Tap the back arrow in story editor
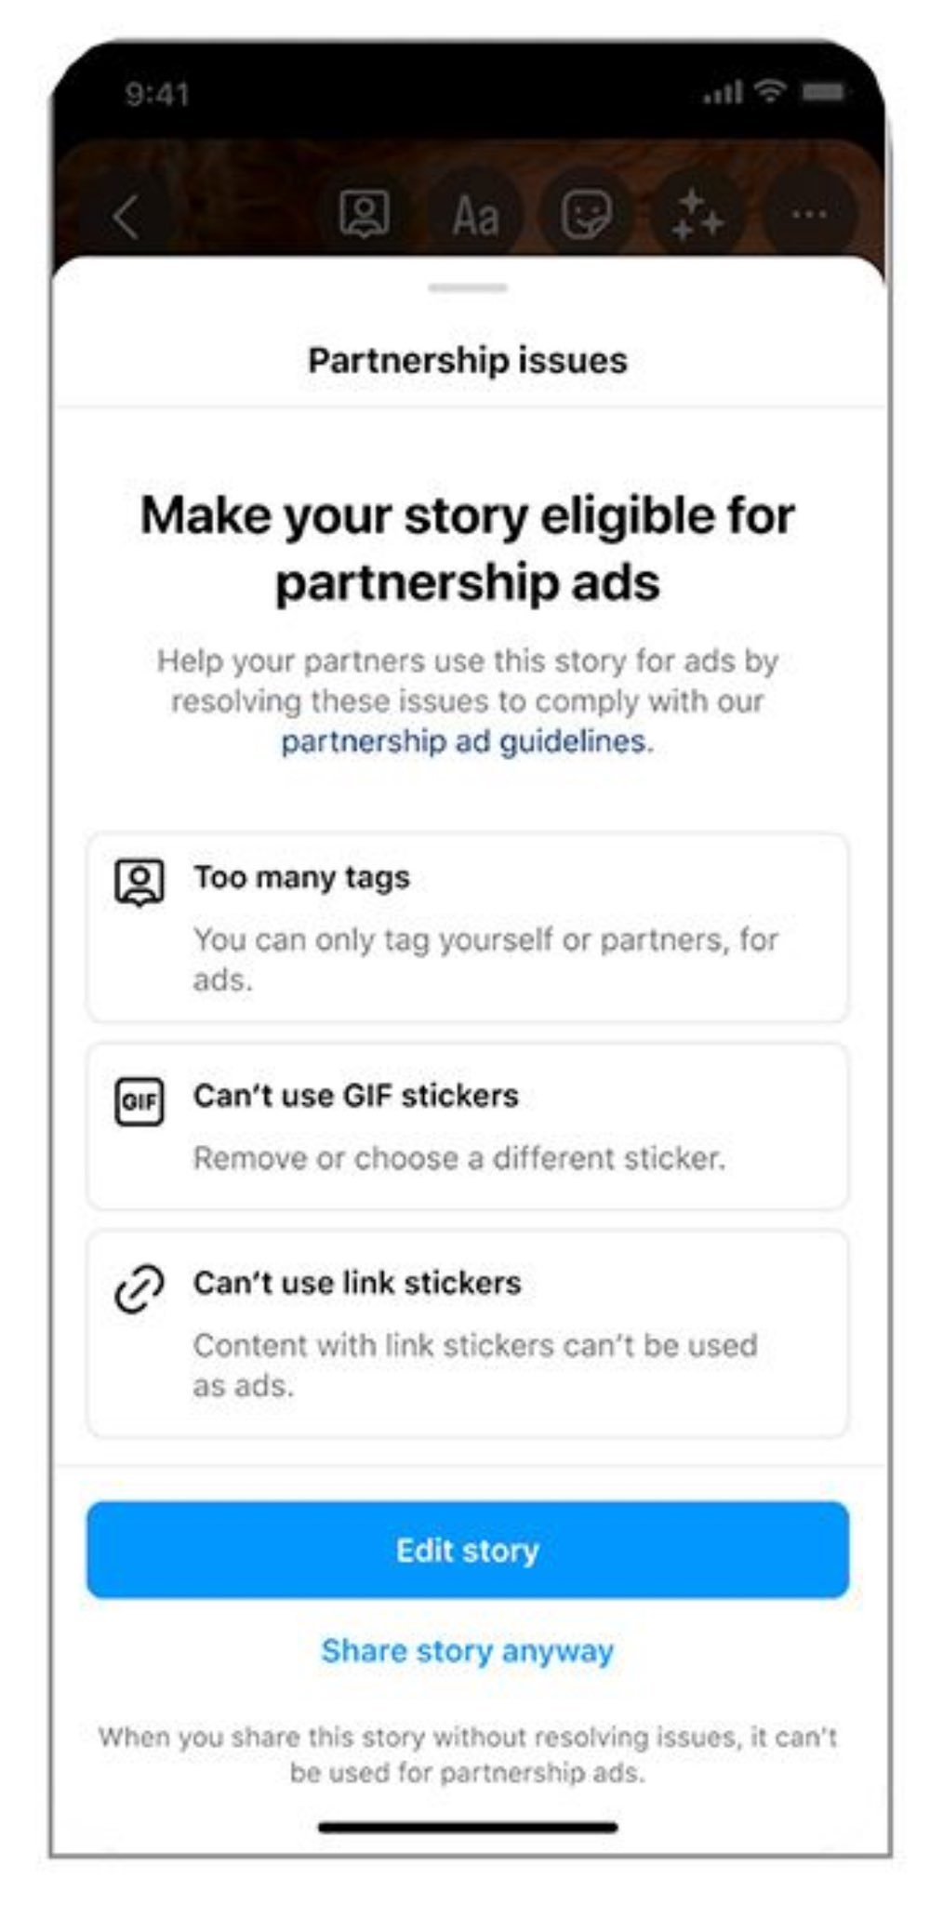 pos(126,217)
